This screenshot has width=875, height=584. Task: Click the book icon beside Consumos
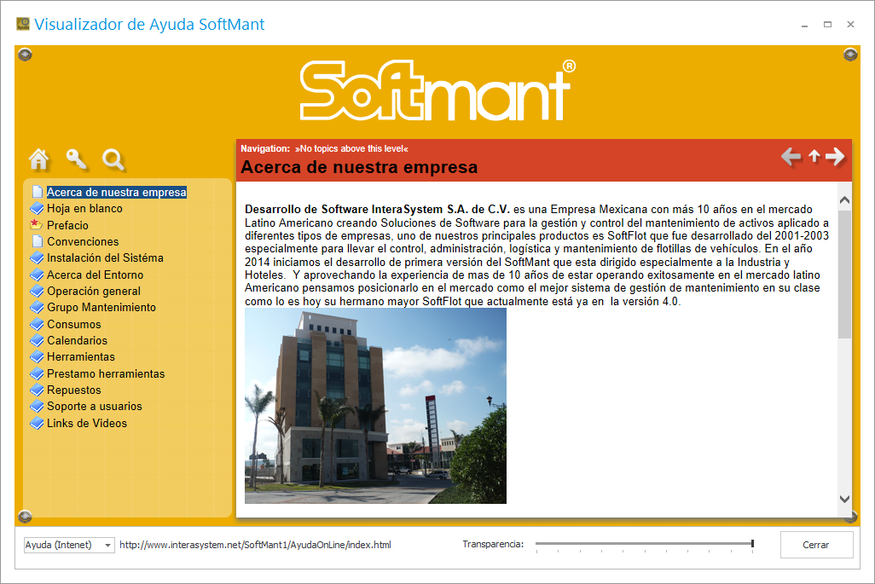[x=36, y=324]
